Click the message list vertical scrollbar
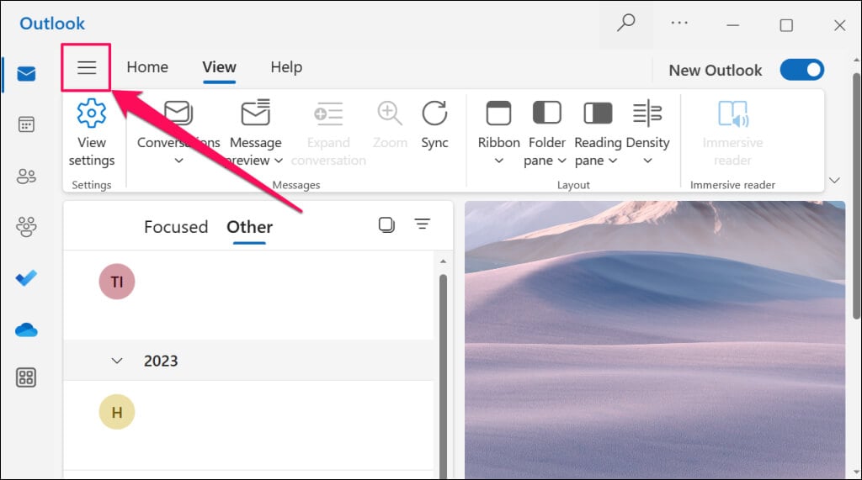Screen dimensions: 862x480 point(443,377)
